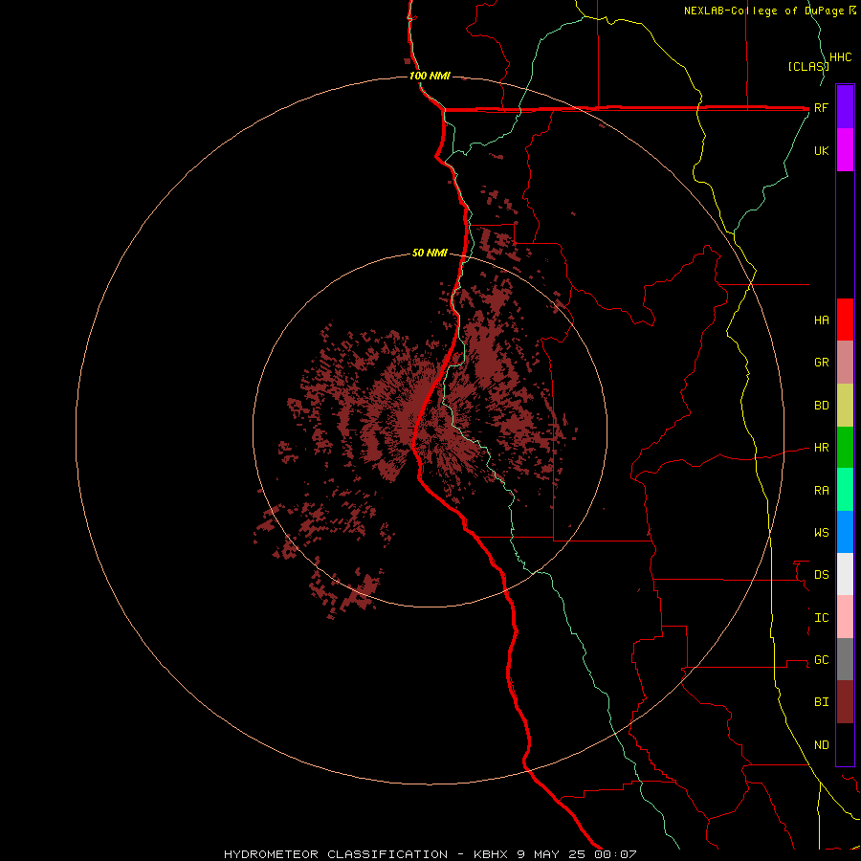Click the BI legend label
Viewport: 861px width, 861px height.
pos(822,702)
